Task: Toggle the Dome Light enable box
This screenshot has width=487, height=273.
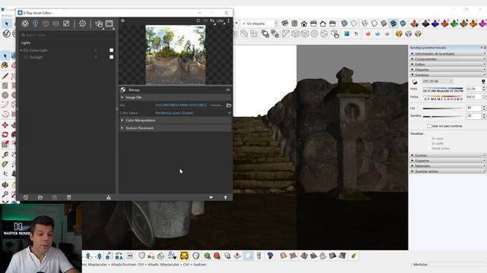Action: (x=111, y=50)
